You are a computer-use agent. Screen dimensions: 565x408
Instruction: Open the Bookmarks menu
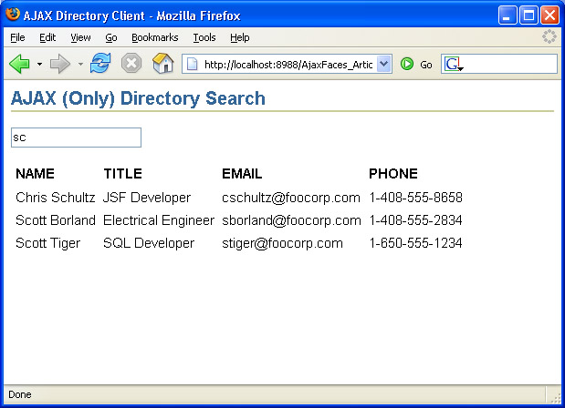155,37
